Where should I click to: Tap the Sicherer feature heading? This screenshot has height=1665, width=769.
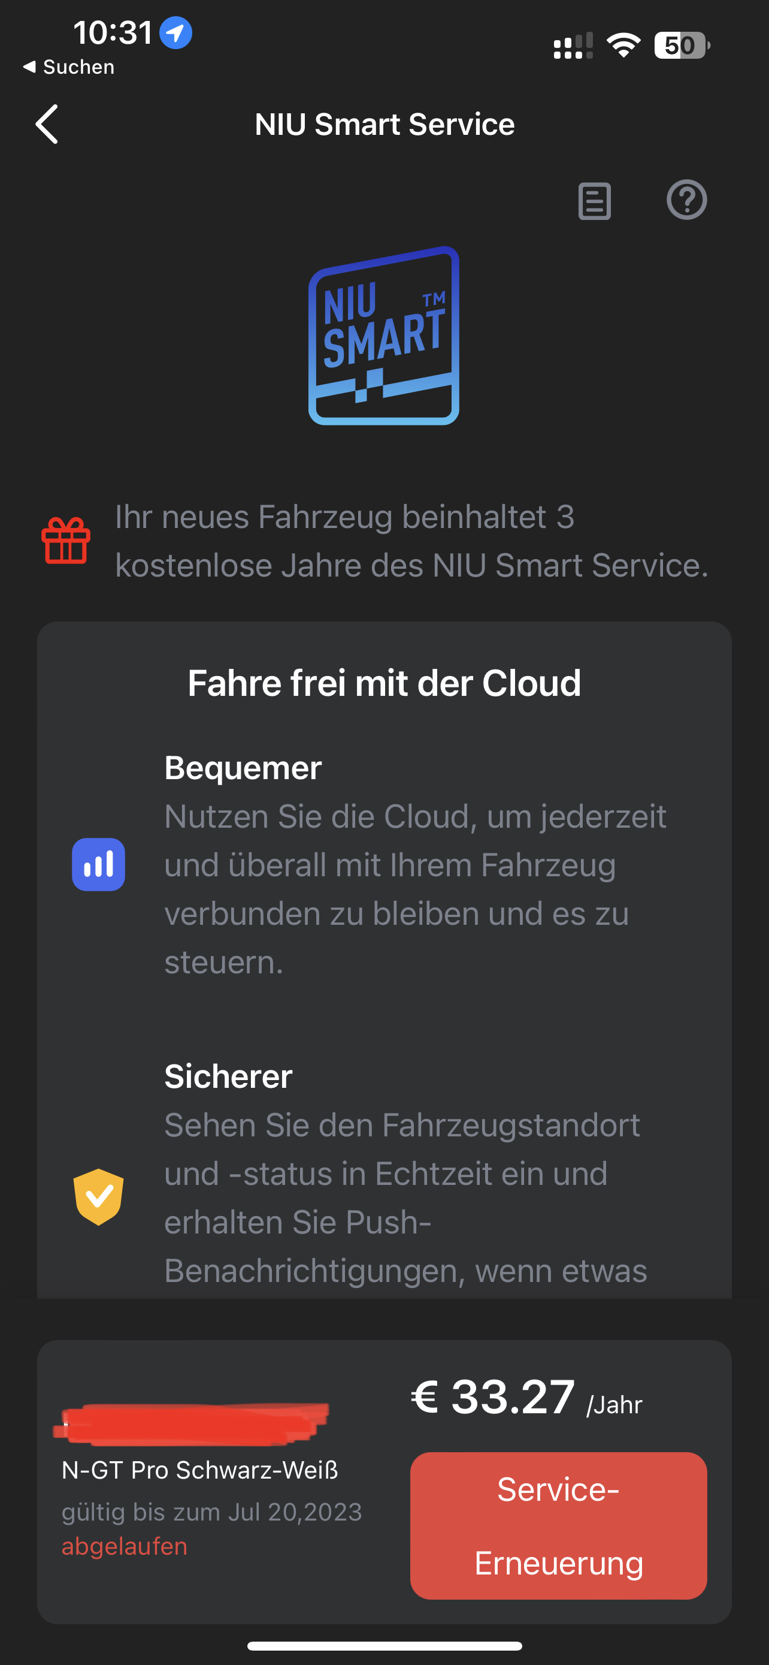click(228, 1076)
